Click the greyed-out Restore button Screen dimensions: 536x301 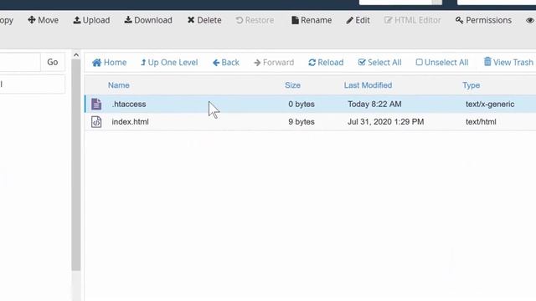coord(255,20)
